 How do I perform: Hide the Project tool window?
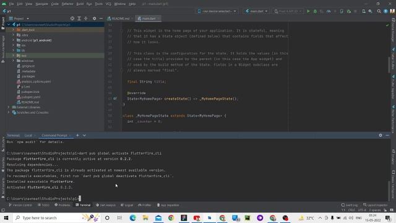101,19
